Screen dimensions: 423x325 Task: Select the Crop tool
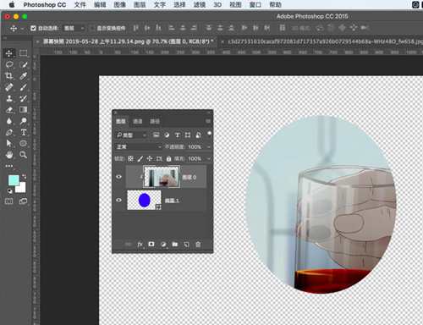(x=9, y=75)
